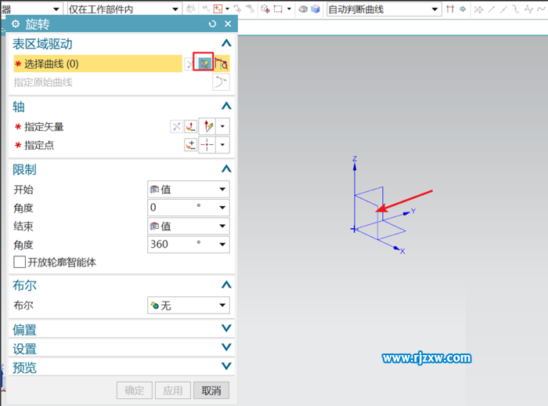This screenshot has height=406, width=548.
Task: Expand the 预览 section
Action: pyautogui.click(x=226, y=366)
